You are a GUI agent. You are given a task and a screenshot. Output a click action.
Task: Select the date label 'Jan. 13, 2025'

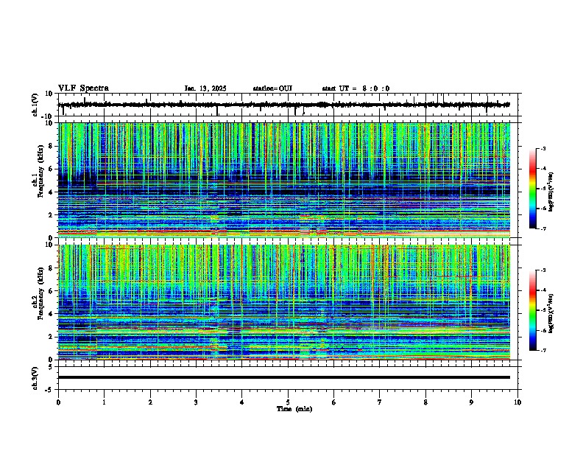pos(205,88)
